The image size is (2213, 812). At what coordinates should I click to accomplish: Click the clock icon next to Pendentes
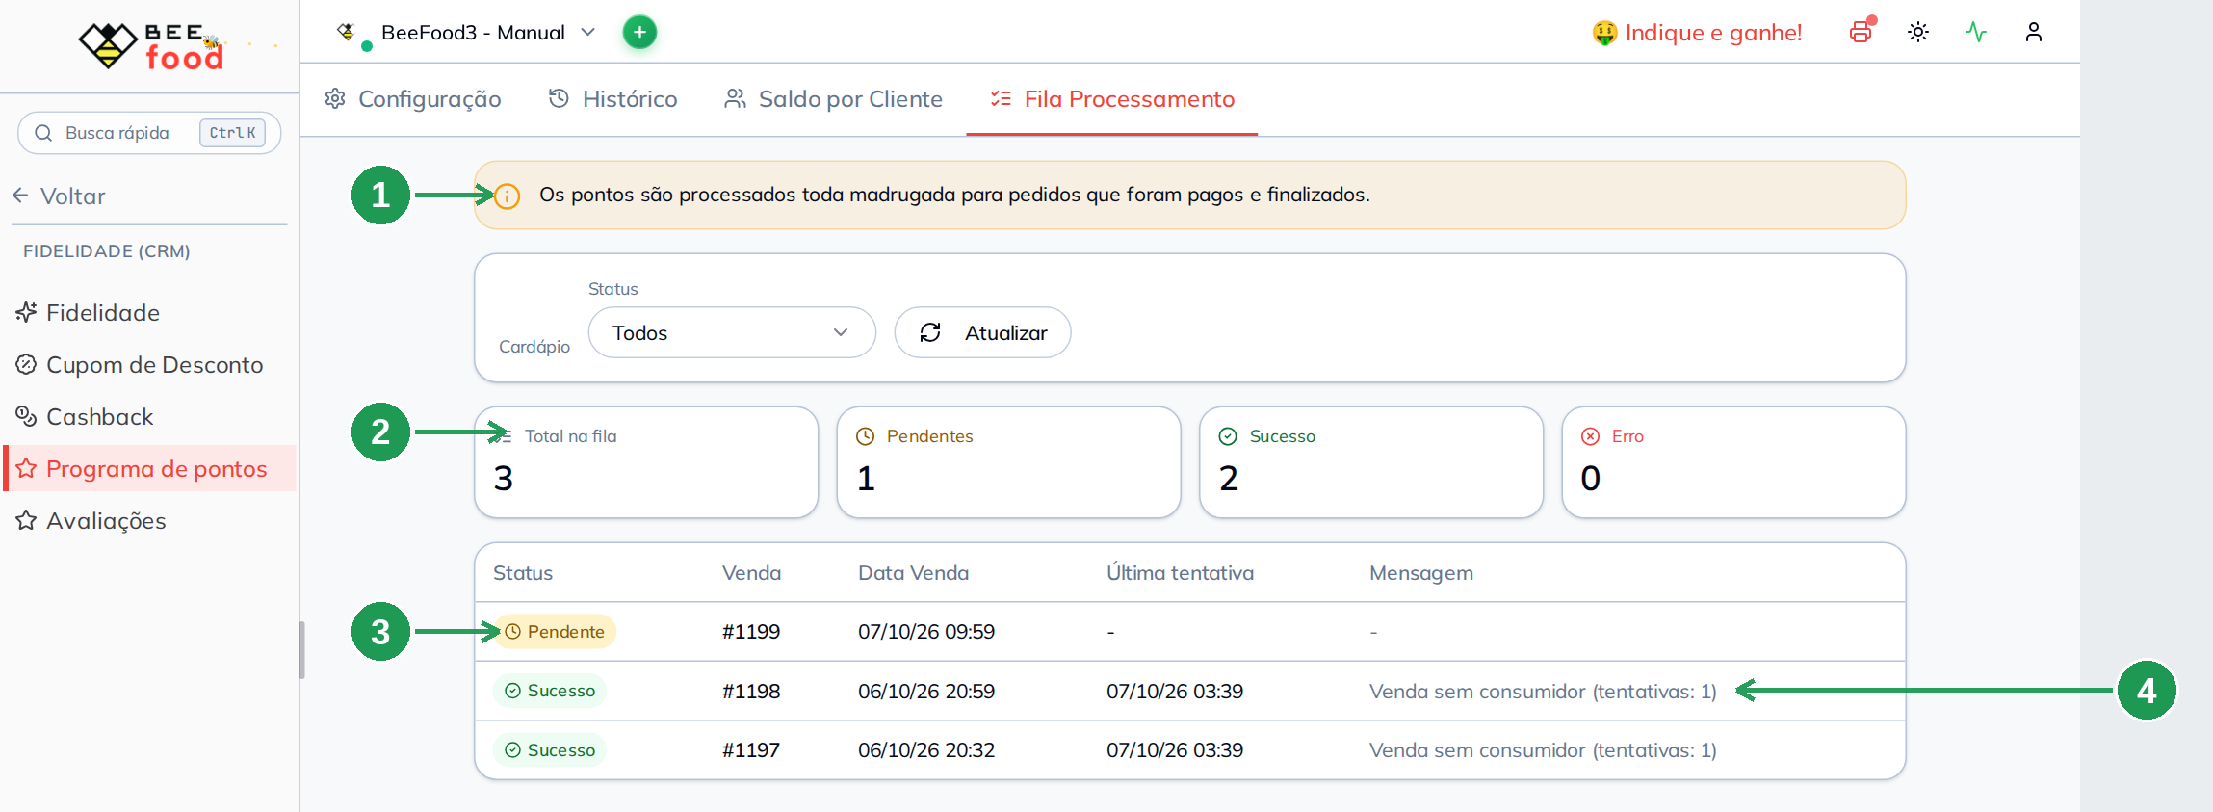point(866,436)
